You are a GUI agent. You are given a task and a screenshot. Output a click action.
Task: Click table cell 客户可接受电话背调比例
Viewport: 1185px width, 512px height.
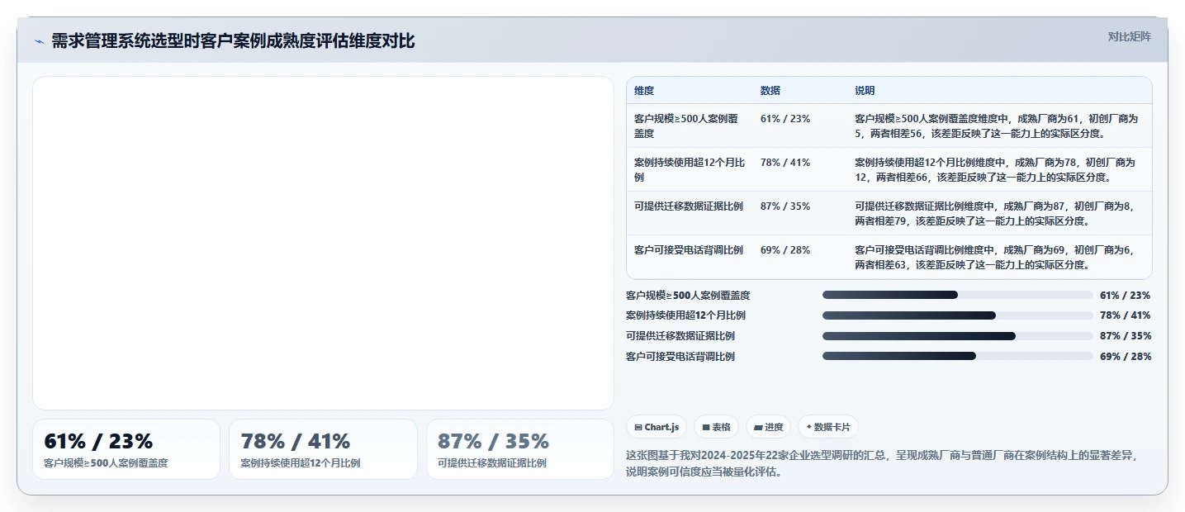pos(689,249)
